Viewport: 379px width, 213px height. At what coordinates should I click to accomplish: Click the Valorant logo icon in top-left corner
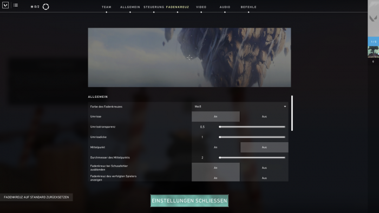point(5,5)
